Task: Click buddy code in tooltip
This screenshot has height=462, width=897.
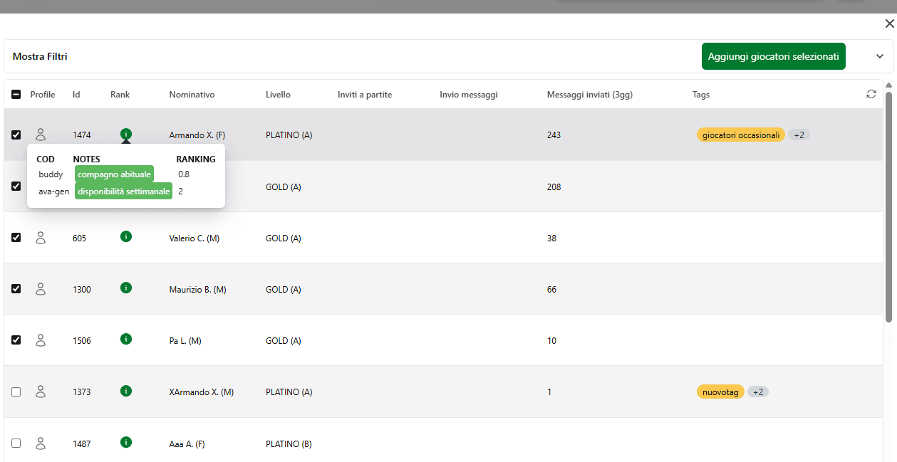Action: coord(51,174)
